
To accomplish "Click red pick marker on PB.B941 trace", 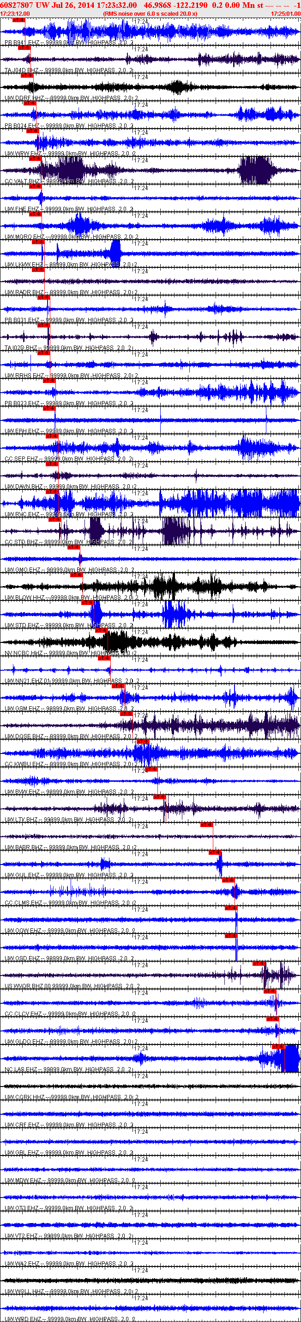I will 18,19.
